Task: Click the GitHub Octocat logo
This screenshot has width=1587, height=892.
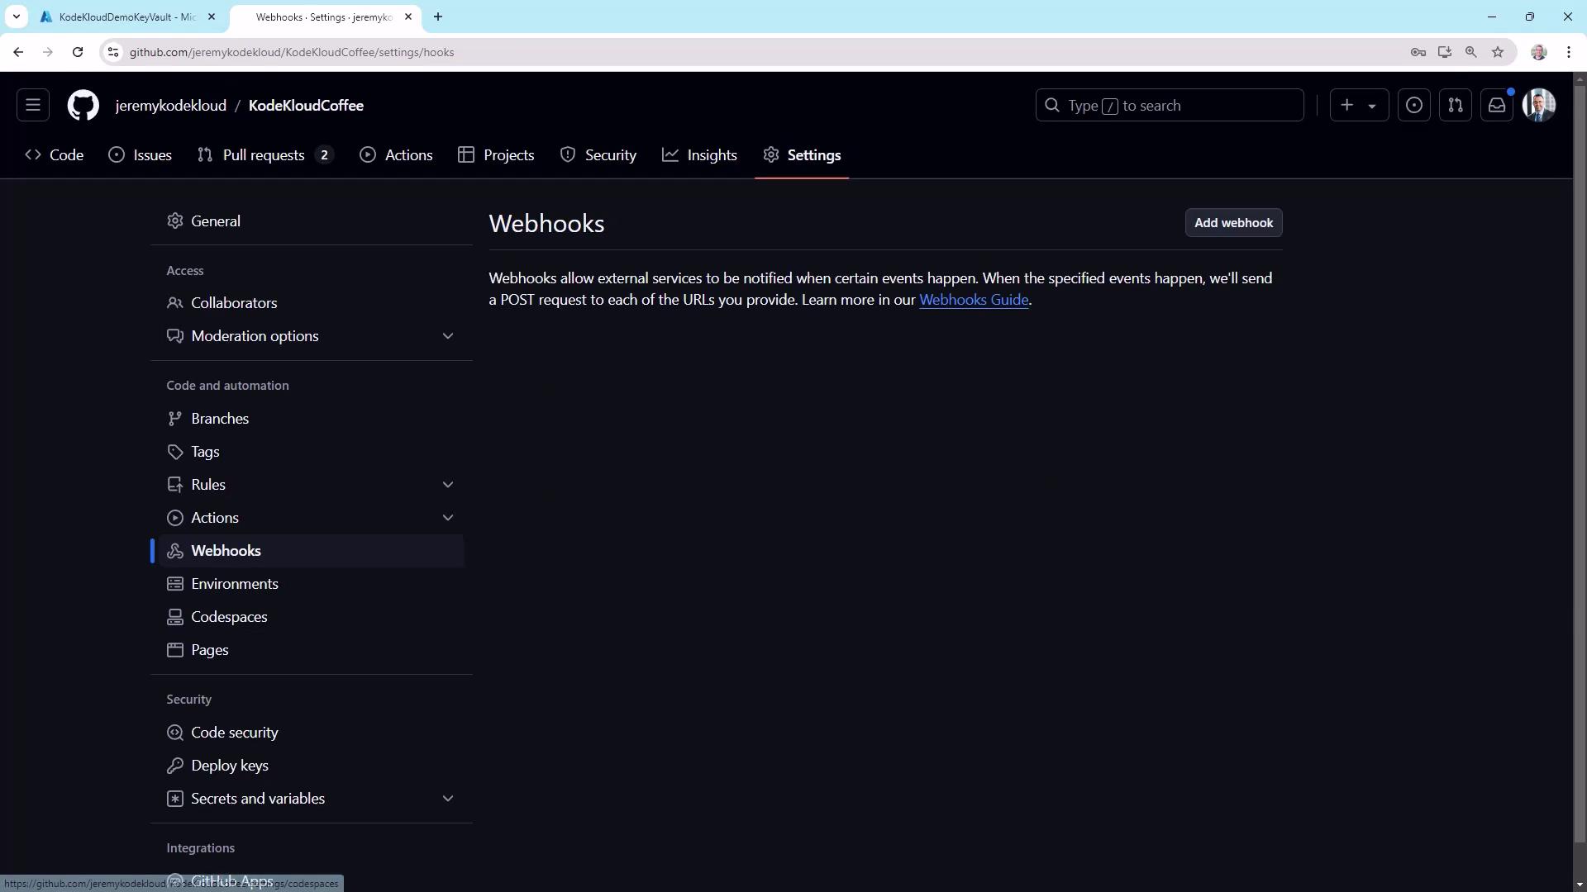Action: click(x=83, y=106)
